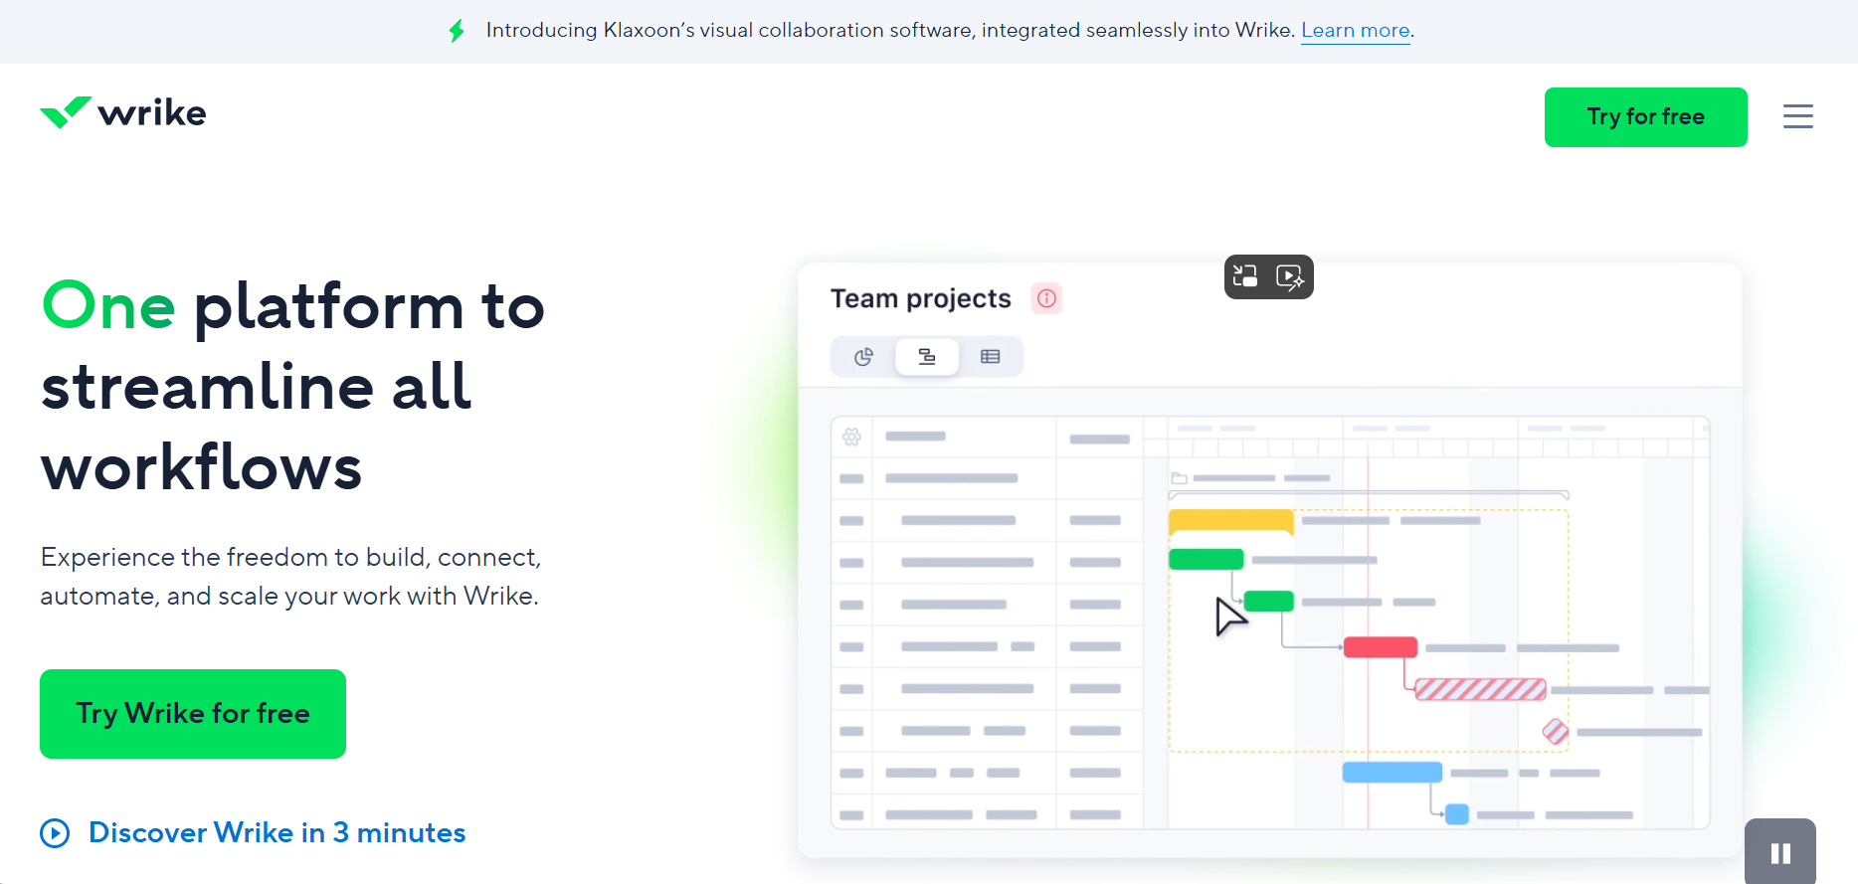Click the gear settings icon in the table header
The width and height of the screenshot is (1858, 884).
click(x=851, y=437)
